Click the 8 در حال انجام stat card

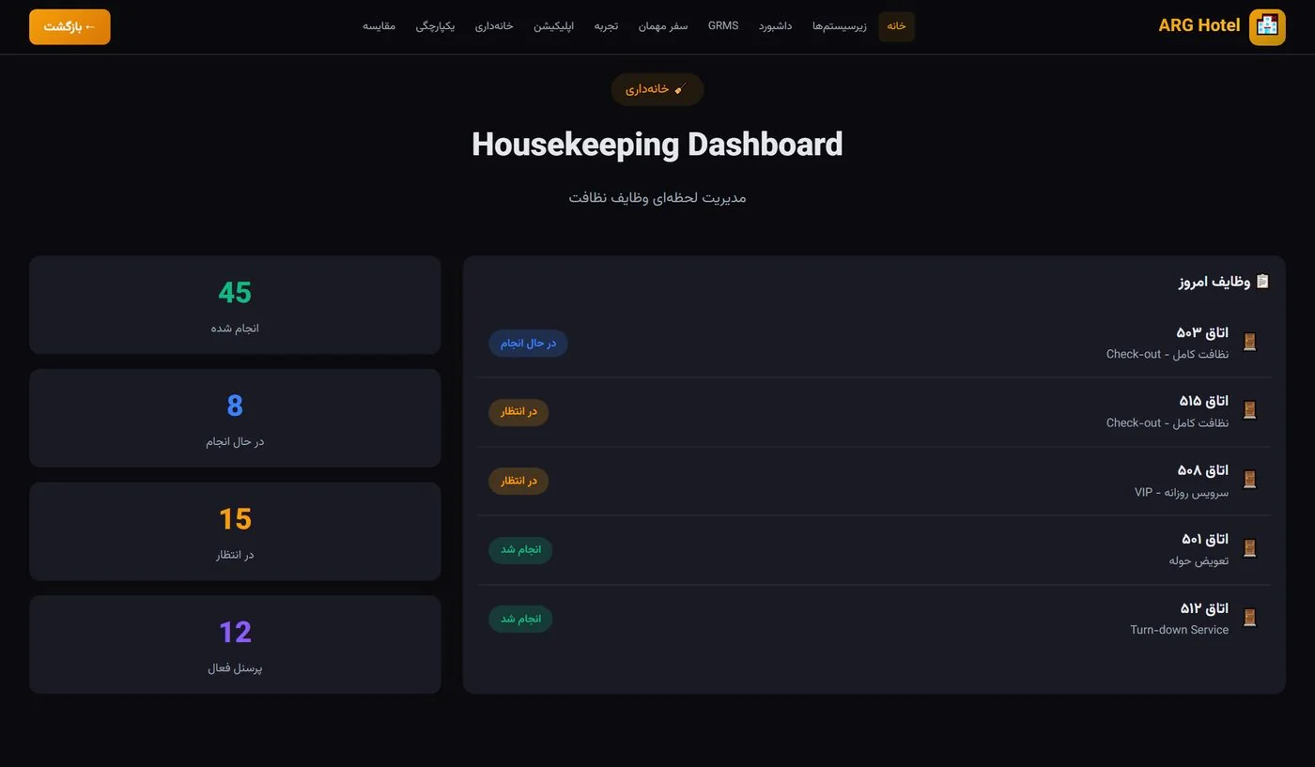pyautogui.click(x=235, y=418)
